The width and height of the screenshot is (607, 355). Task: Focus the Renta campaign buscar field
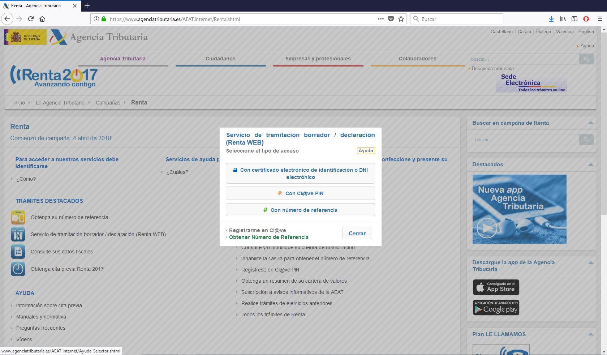pyautogui.click(x=526, y=140)
